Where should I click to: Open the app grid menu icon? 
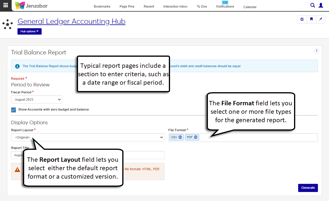(6, 5)
